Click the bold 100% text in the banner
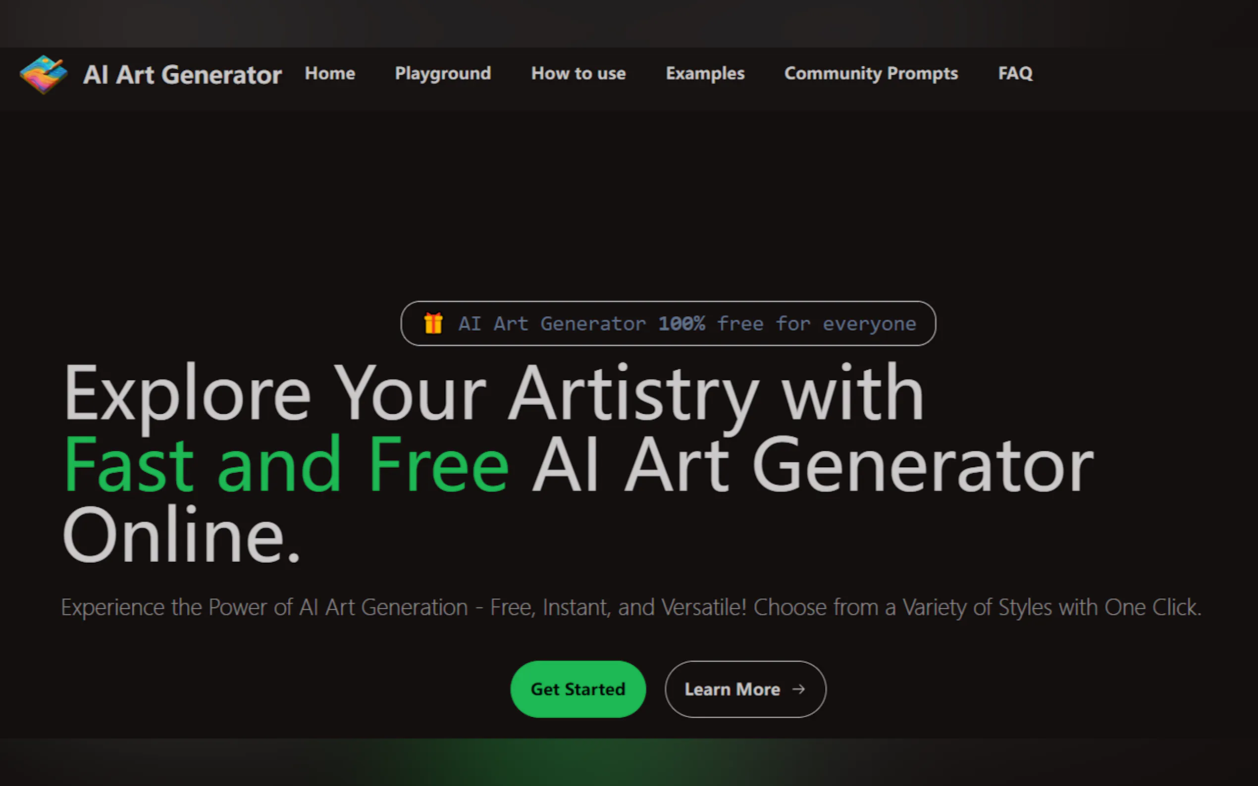Viewport: 1258px width, 786px height. (681, 323)
